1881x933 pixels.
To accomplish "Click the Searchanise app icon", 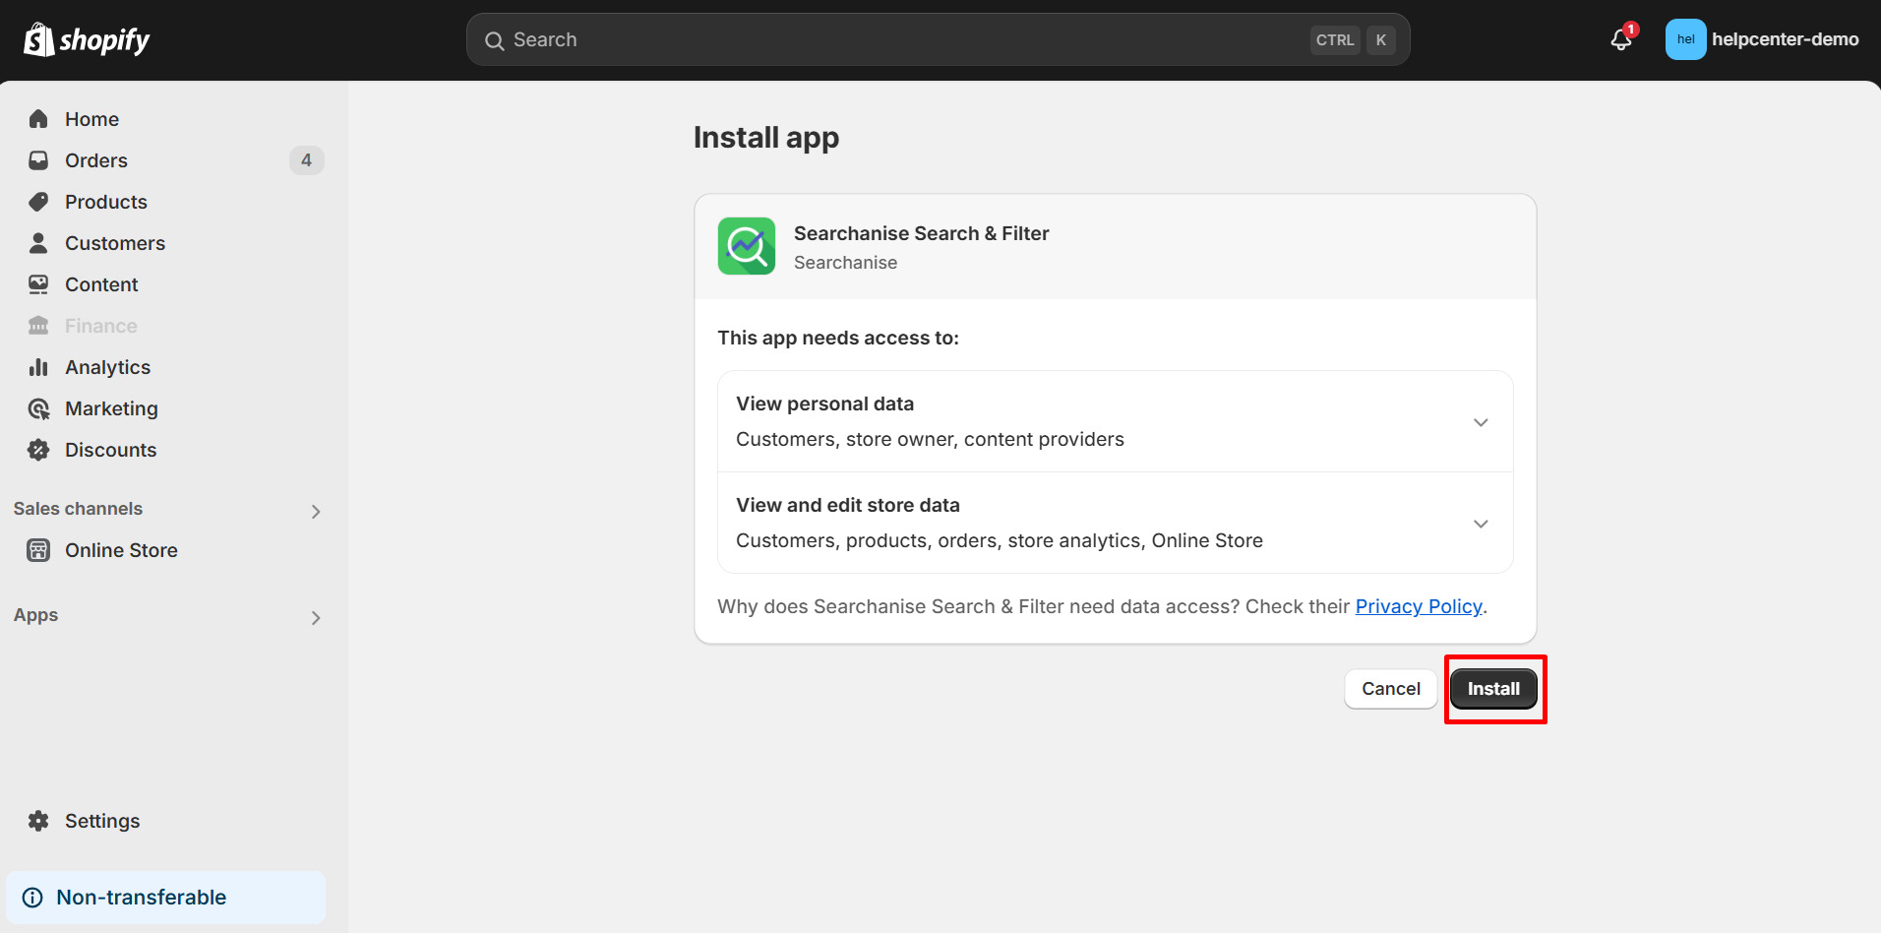I will pyautogui.click(x=746, y=246).
